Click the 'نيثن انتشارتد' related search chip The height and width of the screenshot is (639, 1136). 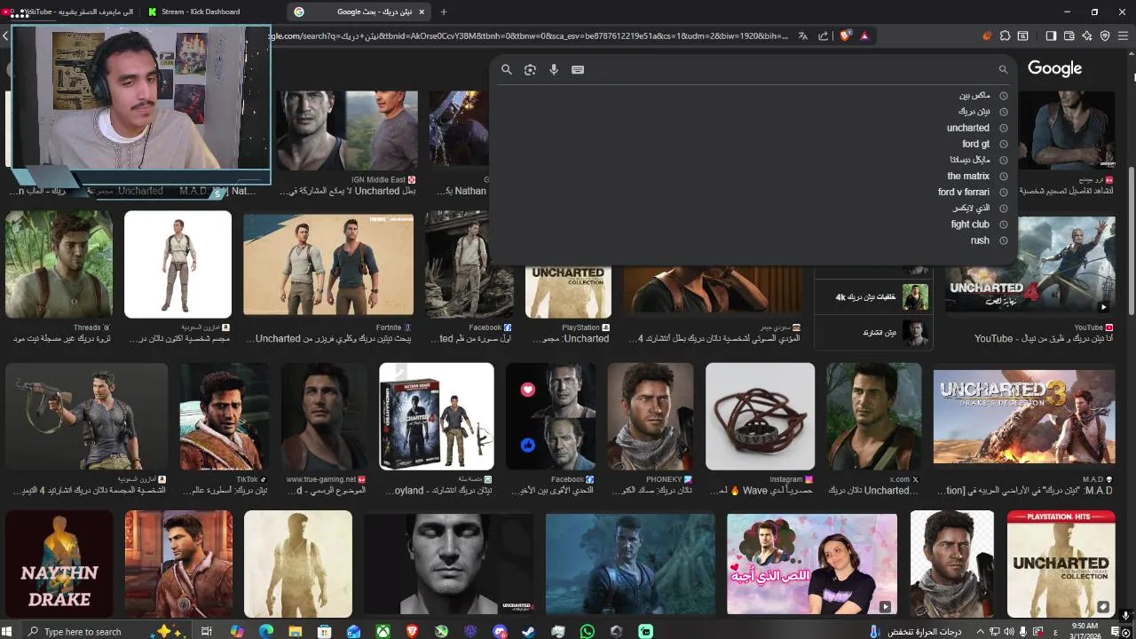pyautogui.click(x=873, y=333)
